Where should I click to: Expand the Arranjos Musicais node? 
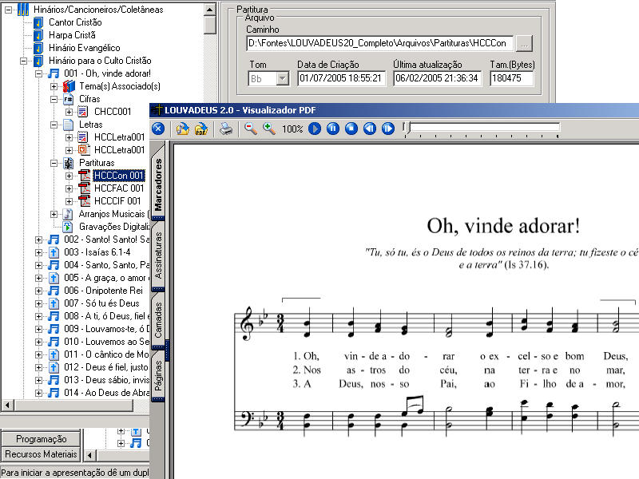pos(54,214)
